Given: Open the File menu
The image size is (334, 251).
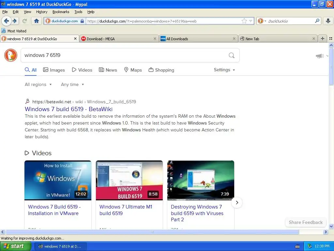Looking at the screenshot, I should (x=5, y=12).
